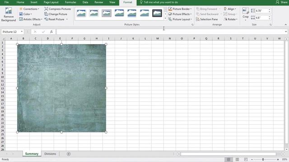Expand the formula bar with its arrow

(x=286, y=32)
